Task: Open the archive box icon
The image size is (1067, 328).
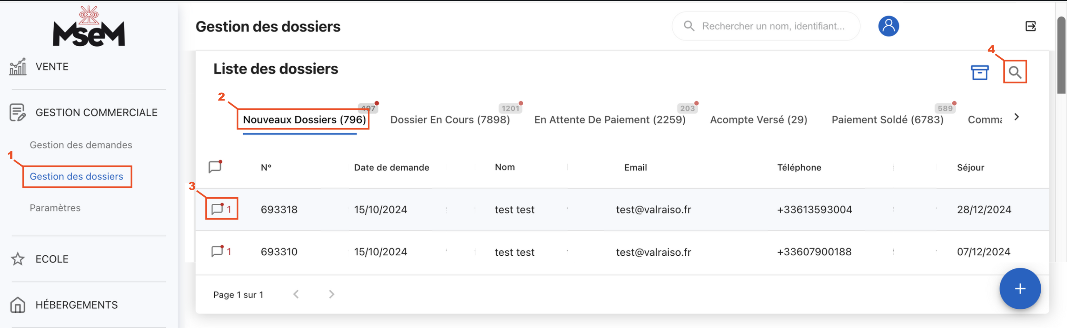Action: [x=979, y=72]
